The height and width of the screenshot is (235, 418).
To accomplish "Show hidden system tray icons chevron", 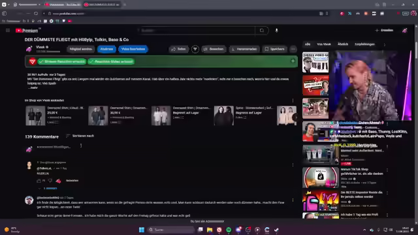I will (x=364, y=230).
